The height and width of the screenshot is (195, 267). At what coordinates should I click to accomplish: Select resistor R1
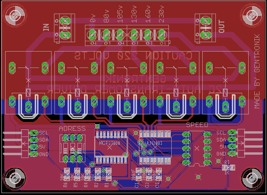pyautogui.click(x=108, y=174)
